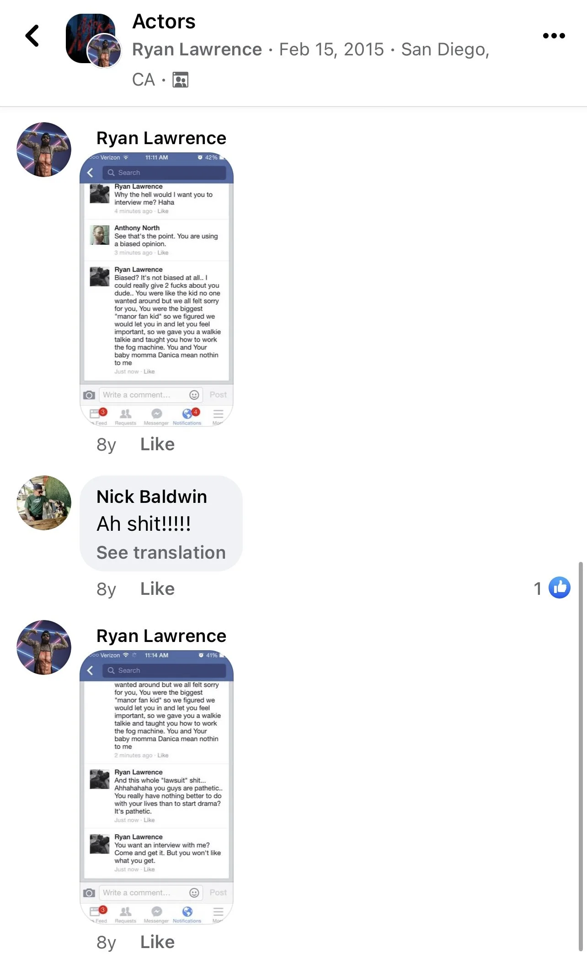
Task: Open the 11:11 AM screenshot image
Action: [x=156, y=289]
